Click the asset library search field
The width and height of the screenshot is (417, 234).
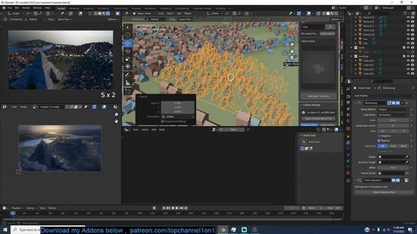pyautogui.click(x=313, y=27)
